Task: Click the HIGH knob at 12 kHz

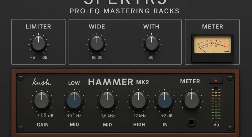Action: click(139, 101)
